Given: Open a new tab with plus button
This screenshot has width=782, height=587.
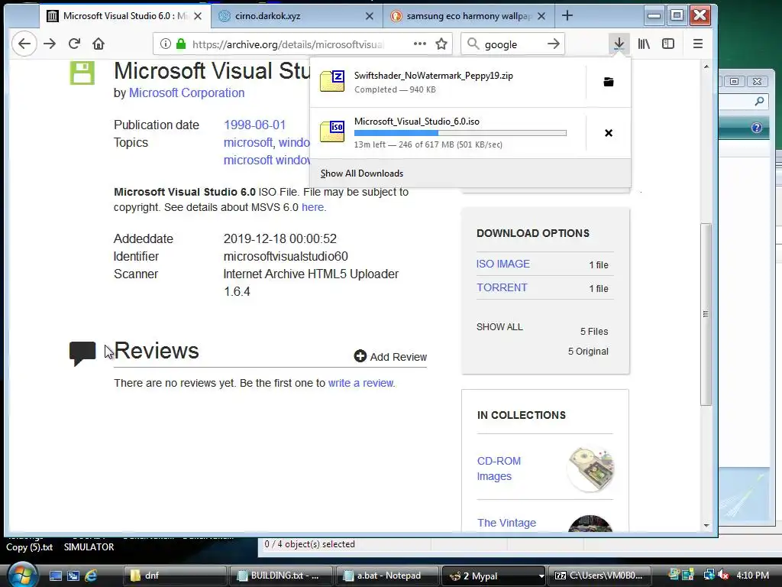Looking at the screenshot, I should (567, 16).
